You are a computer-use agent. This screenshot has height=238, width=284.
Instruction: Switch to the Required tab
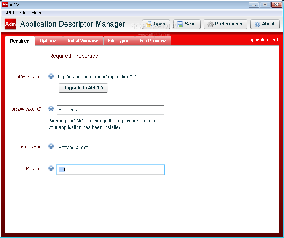click(20, 41)
